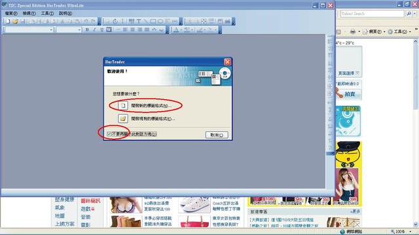Select the Barcode creation tool

131,22
